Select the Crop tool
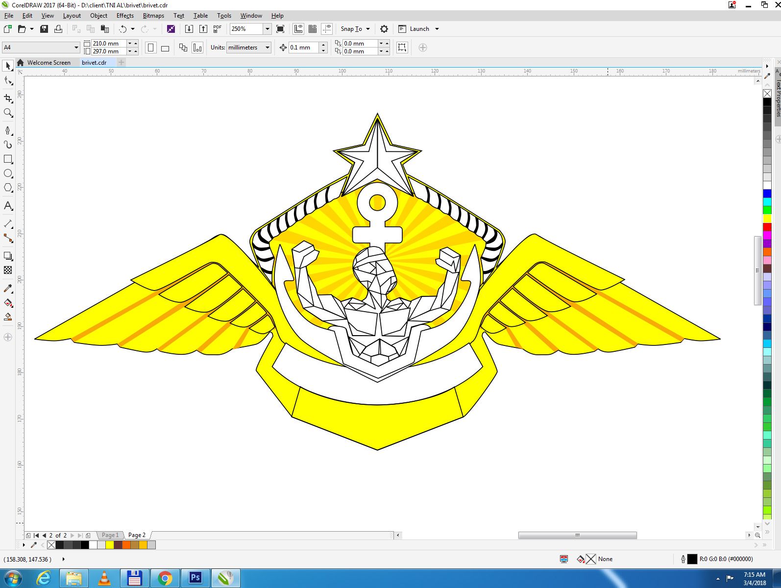The height and width of the screenshot is (588, 781). [8, 98]
